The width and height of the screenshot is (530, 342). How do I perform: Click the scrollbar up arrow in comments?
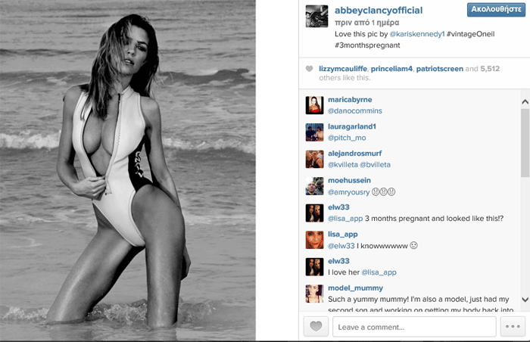pos(525,101)
